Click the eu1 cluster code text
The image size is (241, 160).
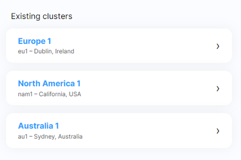23,51
